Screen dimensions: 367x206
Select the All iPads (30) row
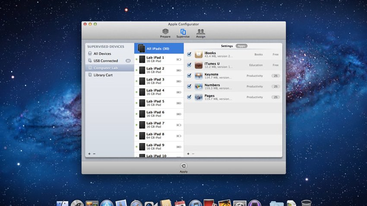(159, 48)
